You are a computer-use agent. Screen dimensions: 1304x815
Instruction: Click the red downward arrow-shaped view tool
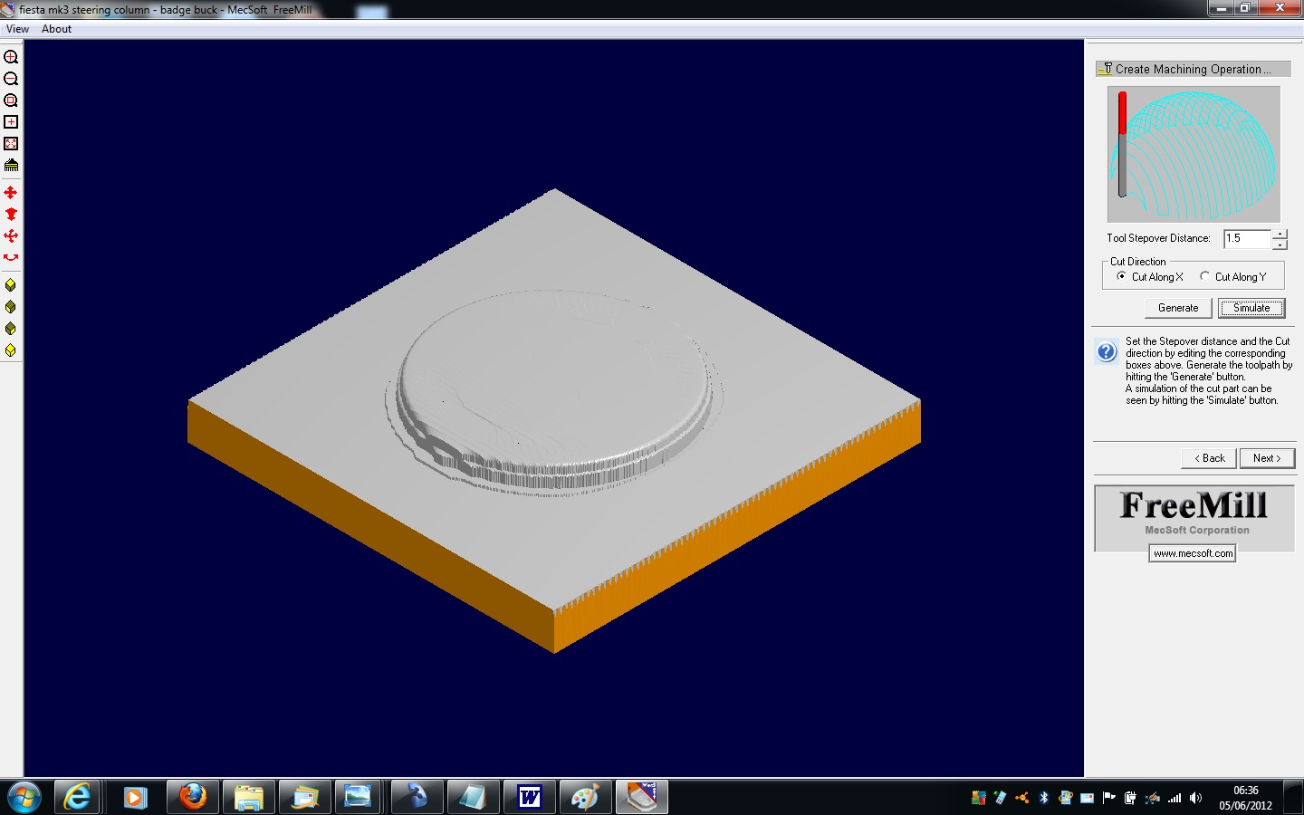tap(11, 215)
